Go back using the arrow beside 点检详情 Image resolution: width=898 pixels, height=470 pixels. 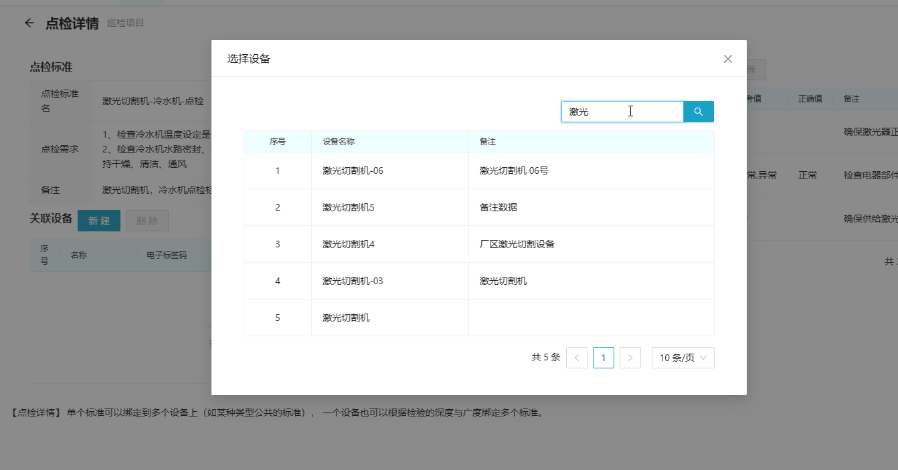[29, 23]
